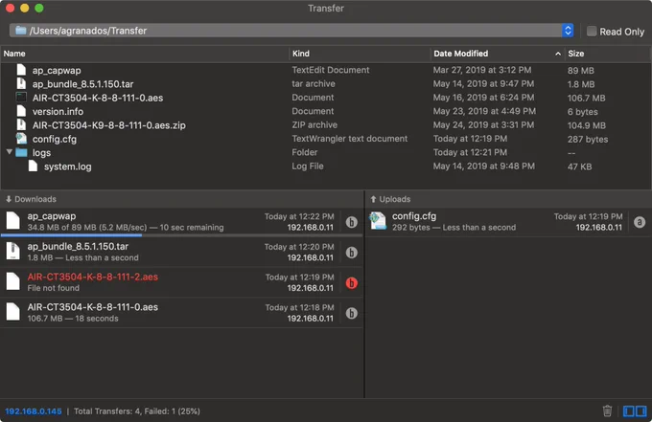Viewport: 652px width, 422px height.
Task: Click the Uploads arrow icon
Action: pos(373,199)
